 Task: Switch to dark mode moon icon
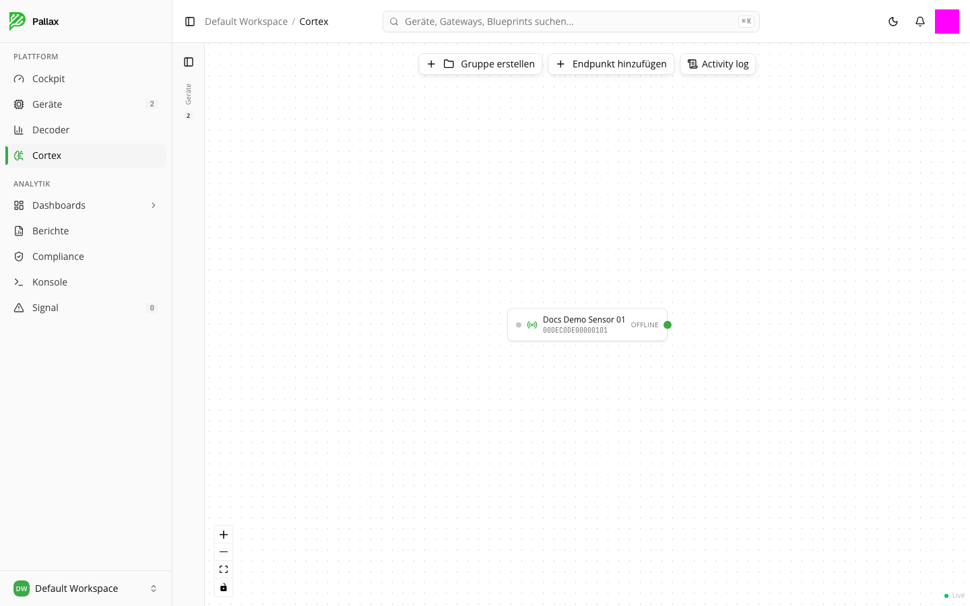coord(893,22)
